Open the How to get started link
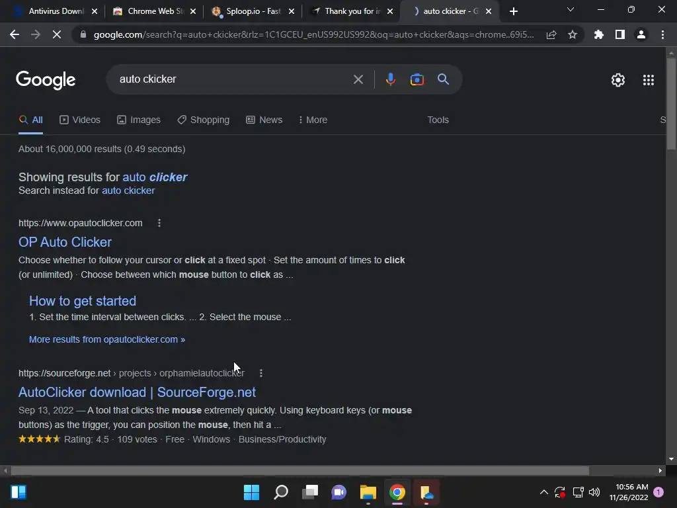677x508 pixels. pos(83,301)
